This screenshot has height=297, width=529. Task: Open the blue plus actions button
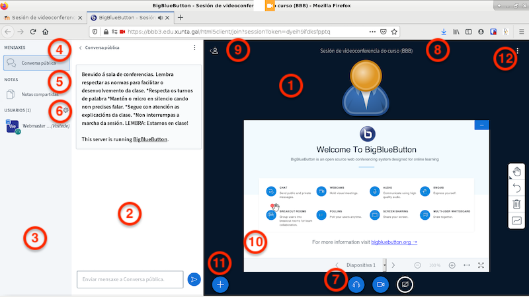(x=221, y=284)
